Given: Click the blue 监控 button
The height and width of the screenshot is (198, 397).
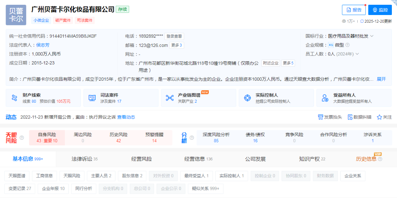Looking at the screenshot, I should 380,10.
